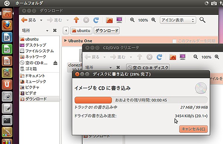
Task: Launch the screenshot camera app
Action: pos(7,96)
